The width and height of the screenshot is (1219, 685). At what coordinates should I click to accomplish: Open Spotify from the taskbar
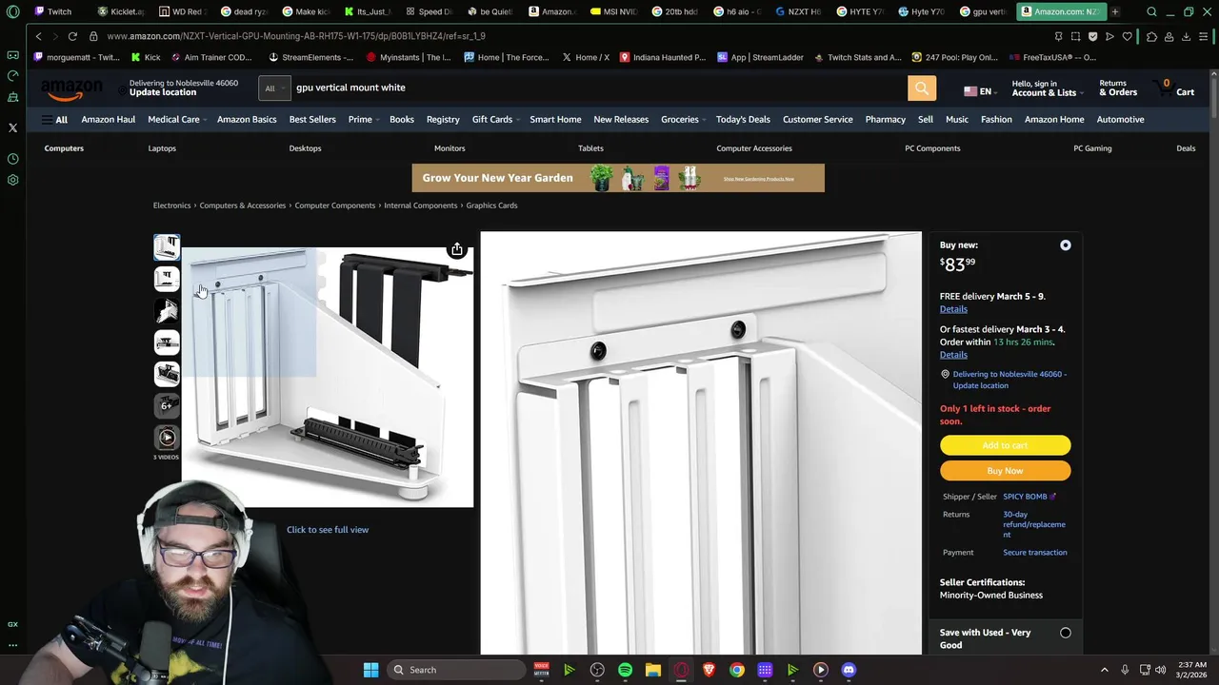click(x=625, y=670)
